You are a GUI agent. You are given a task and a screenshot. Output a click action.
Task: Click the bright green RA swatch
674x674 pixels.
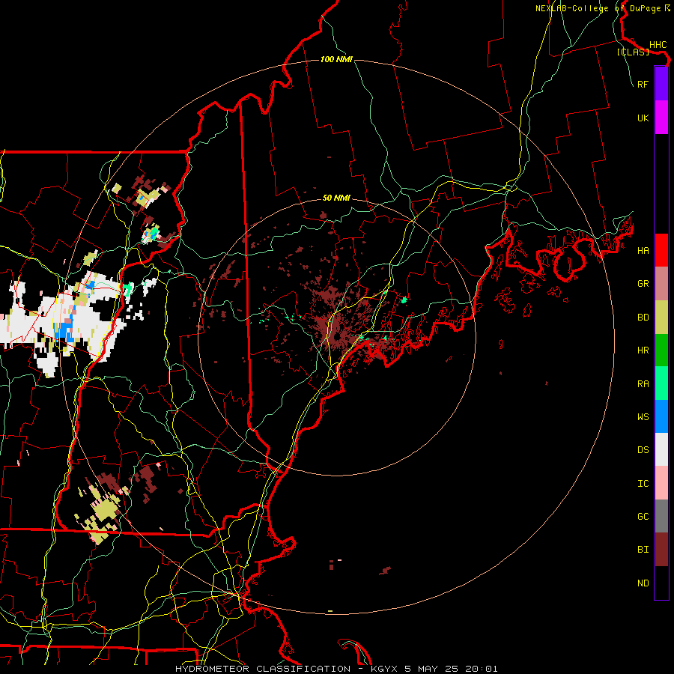click(661, 383)
